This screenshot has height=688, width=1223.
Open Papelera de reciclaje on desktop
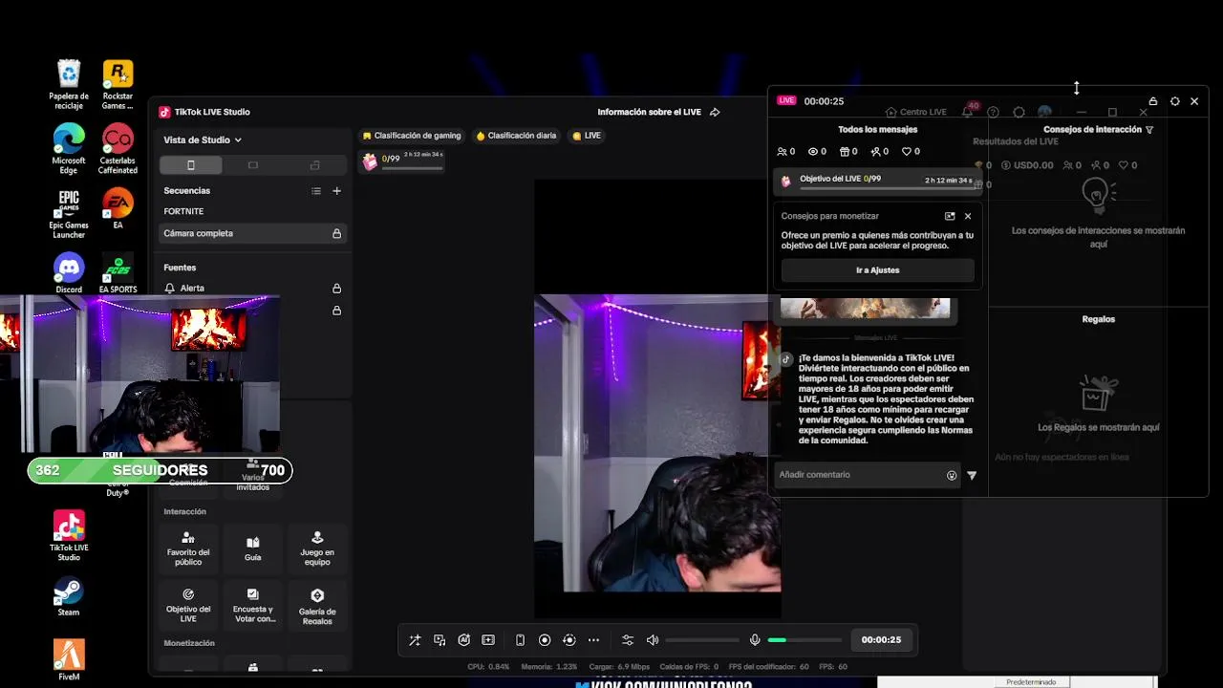(69, 84)
